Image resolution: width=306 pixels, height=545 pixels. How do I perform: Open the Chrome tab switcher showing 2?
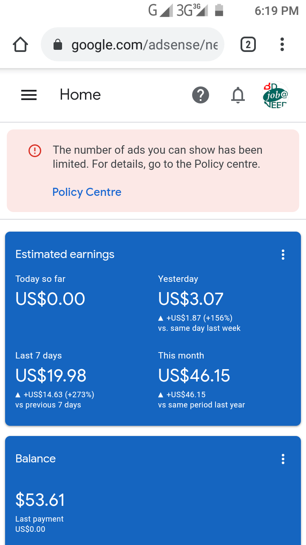pos(248,44)
